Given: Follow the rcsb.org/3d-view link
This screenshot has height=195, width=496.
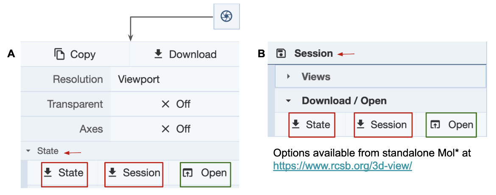Looking at the screenshot, I should (x=343, y=166).
